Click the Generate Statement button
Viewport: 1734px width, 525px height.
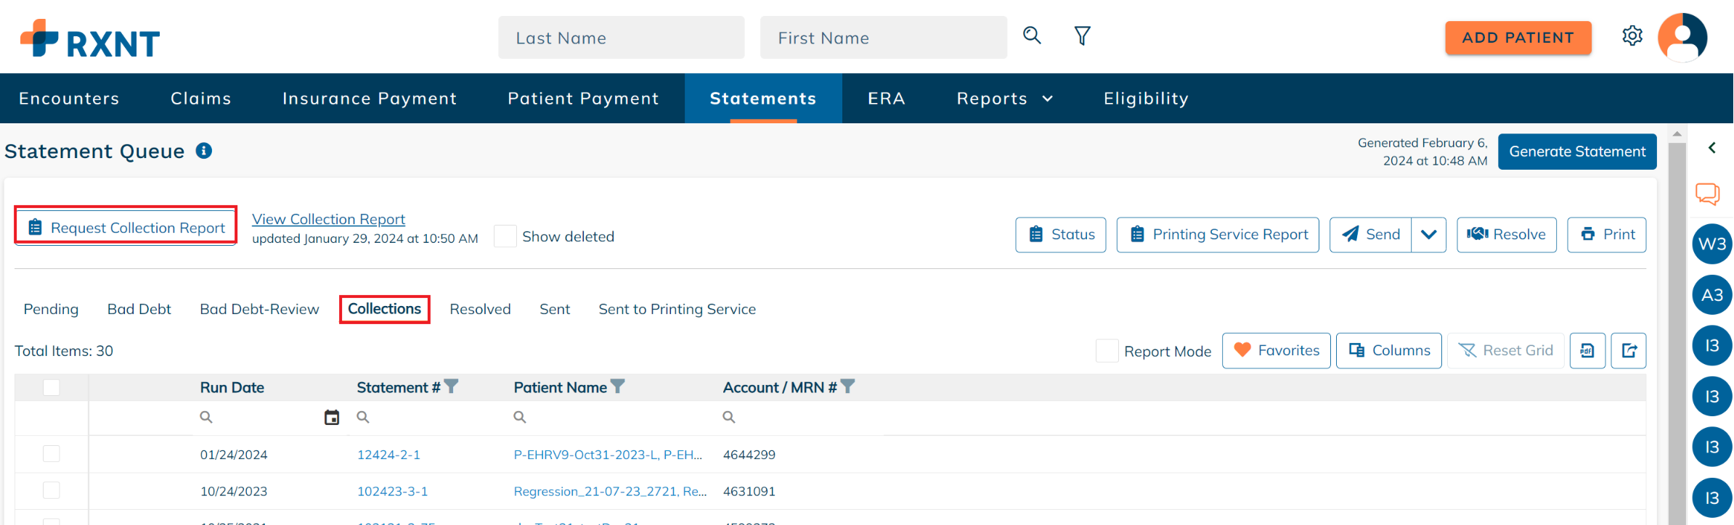pyautogui.click(x=1577, y=152)
